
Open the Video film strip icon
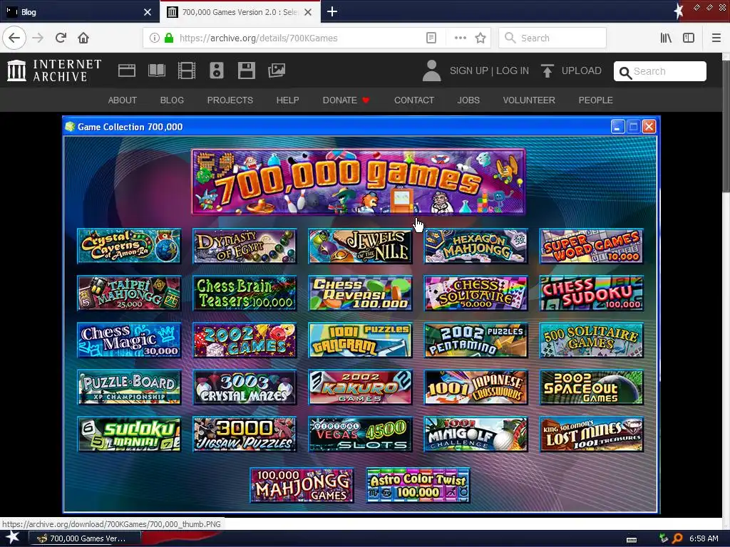click(186, 71)
